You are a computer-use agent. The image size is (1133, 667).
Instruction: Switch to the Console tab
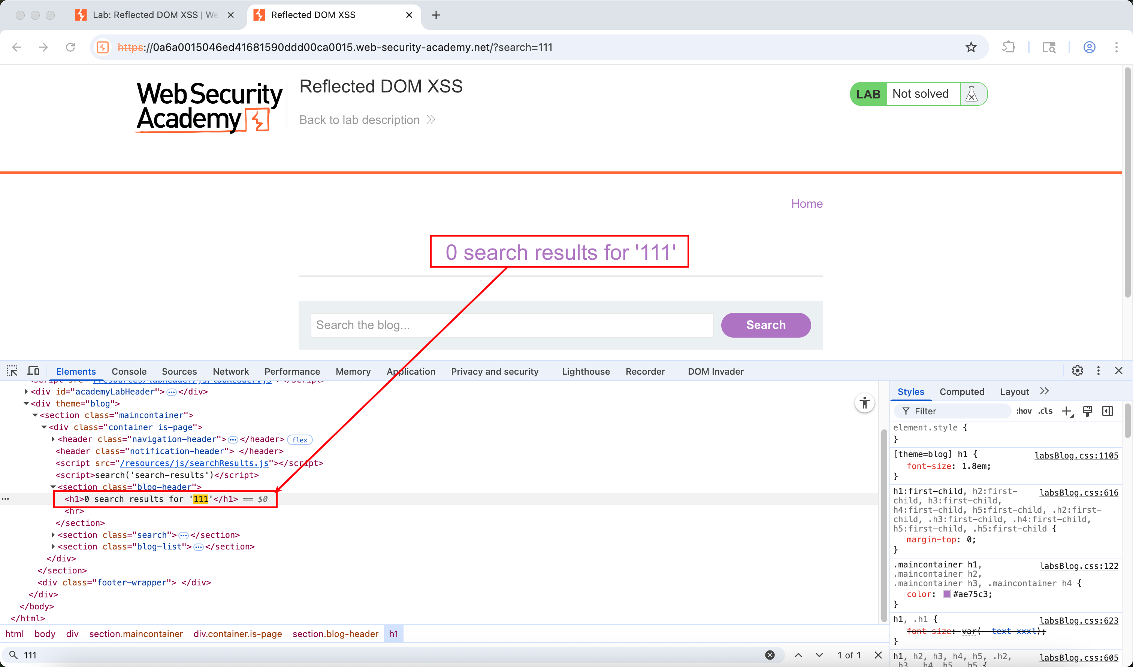tap(129, 371)
